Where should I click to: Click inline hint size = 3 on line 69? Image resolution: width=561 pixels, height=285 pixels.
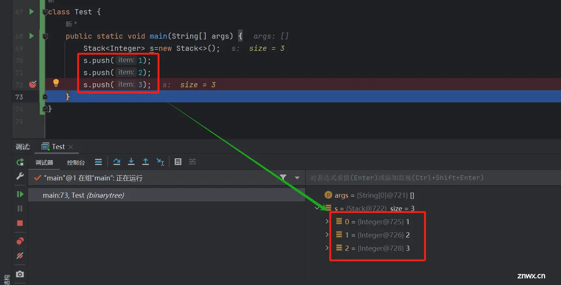click(266, 48)
